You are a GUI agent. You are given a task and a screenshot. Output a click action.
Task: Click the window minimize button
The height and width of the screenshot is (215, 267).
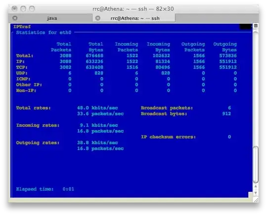tap(23, 8)
